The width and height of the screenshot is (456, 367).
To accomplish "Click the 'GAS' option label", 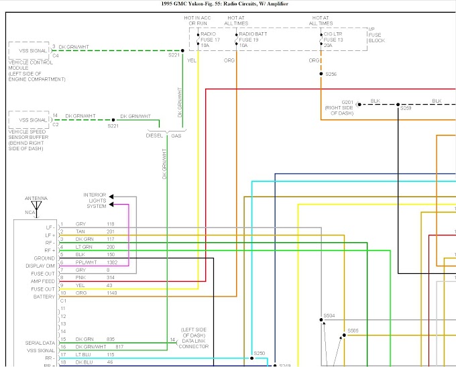I will [176, 136].
